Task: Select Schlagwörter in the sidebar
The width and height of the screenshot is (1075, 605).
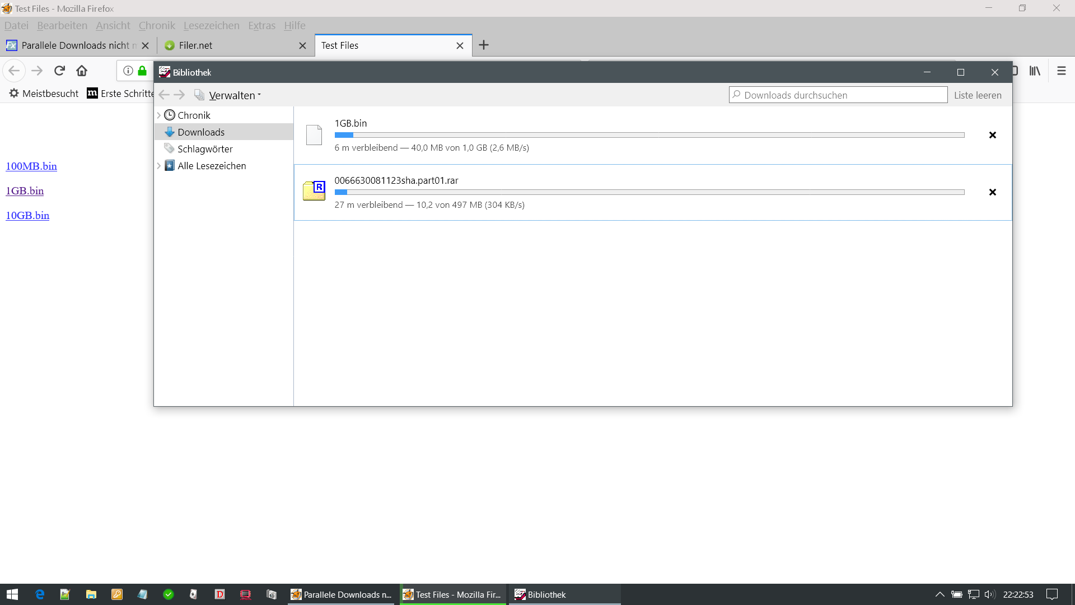Action: point(205,149)
